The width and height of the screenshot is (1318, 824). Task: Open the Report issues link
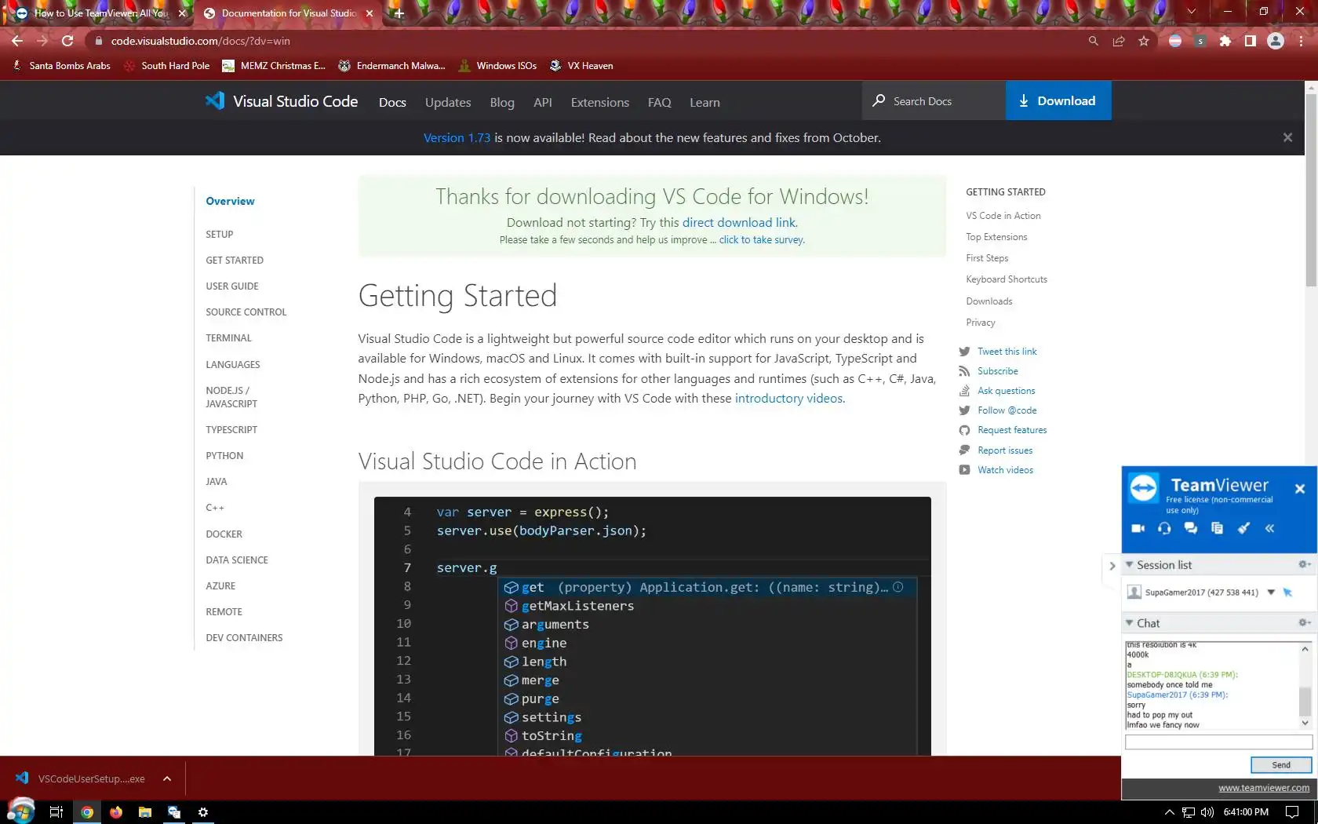click(1005, 450)
